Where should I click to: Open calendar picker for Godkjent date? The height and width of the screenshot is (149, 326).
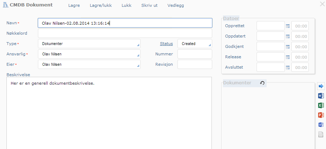[288, 47]
